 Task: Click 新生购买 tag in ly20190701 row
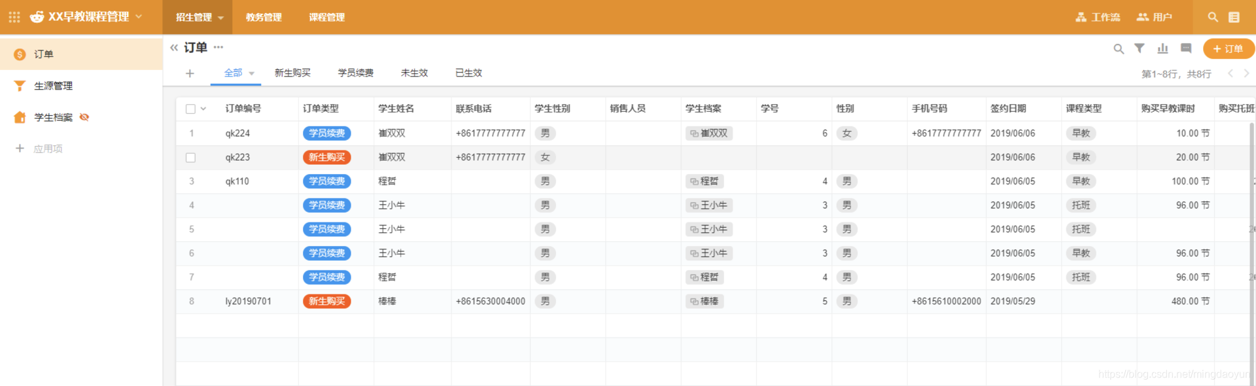[327, 302]
